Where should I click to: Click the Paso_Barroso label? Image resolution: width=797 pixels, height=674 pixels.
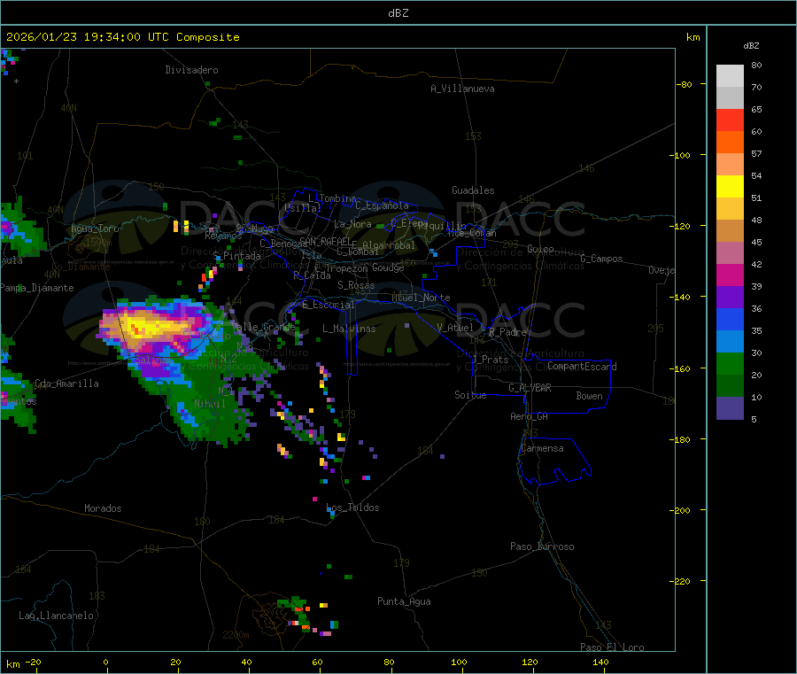click(542, 546)
